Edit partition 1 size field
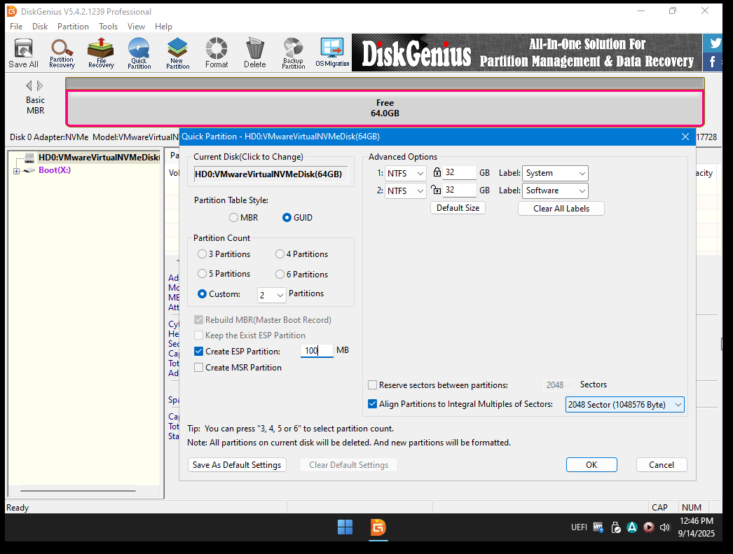 [x=460, y=172]
